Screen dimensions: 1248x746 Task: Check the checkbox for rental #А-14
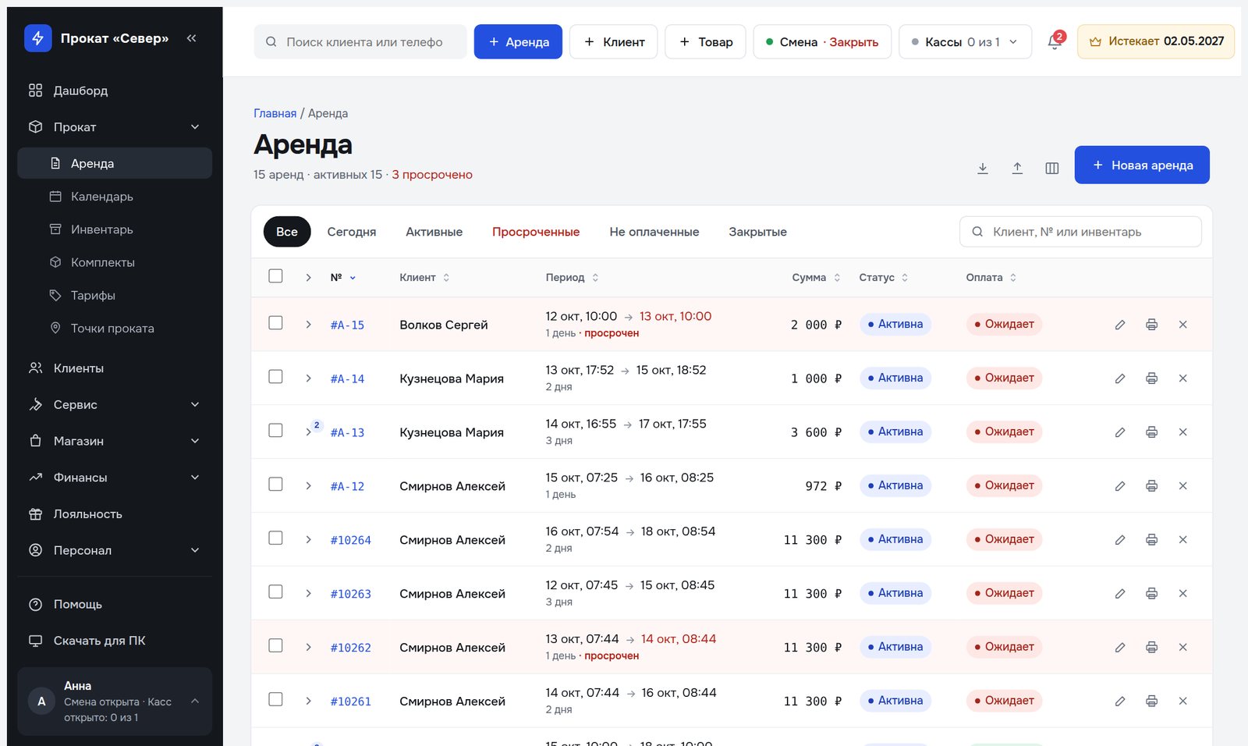click(275, 377)
